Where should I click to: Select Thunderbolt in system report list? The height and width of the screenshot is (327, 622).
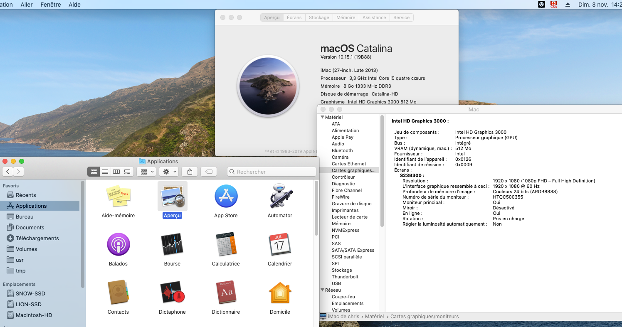point(345,277)
